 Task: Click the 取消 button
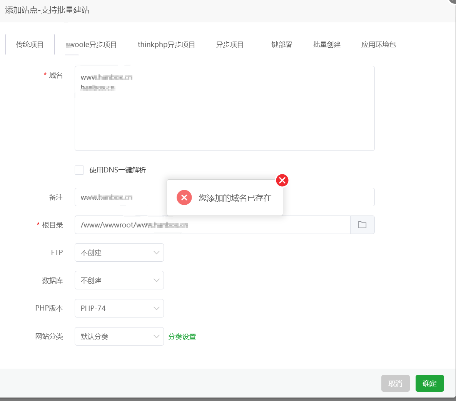coord(396,383)
